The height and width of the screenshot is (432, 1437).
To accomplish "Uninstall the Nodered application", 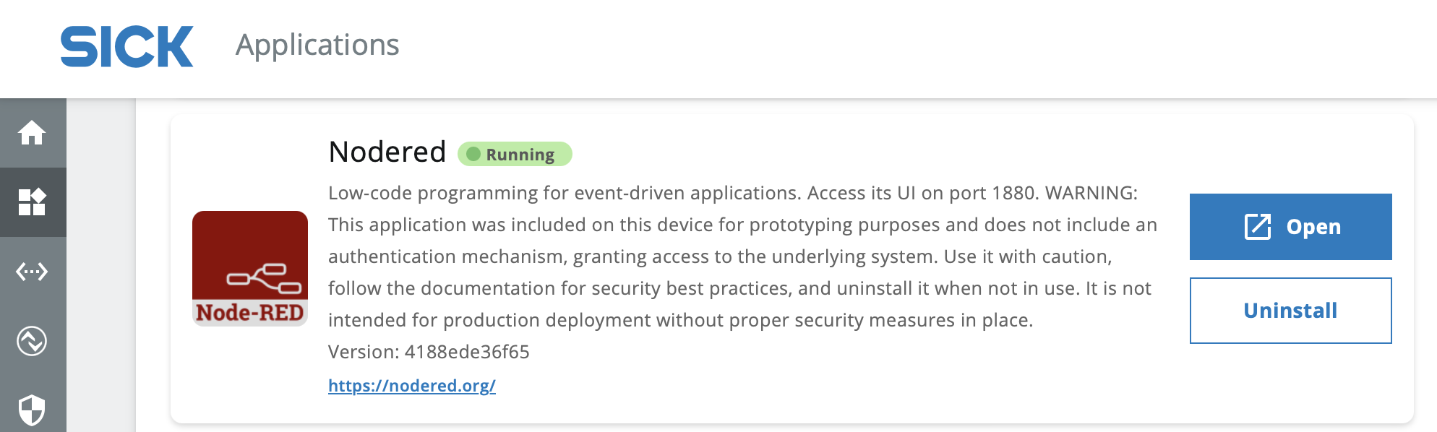I will click(x=1290, y=311).
